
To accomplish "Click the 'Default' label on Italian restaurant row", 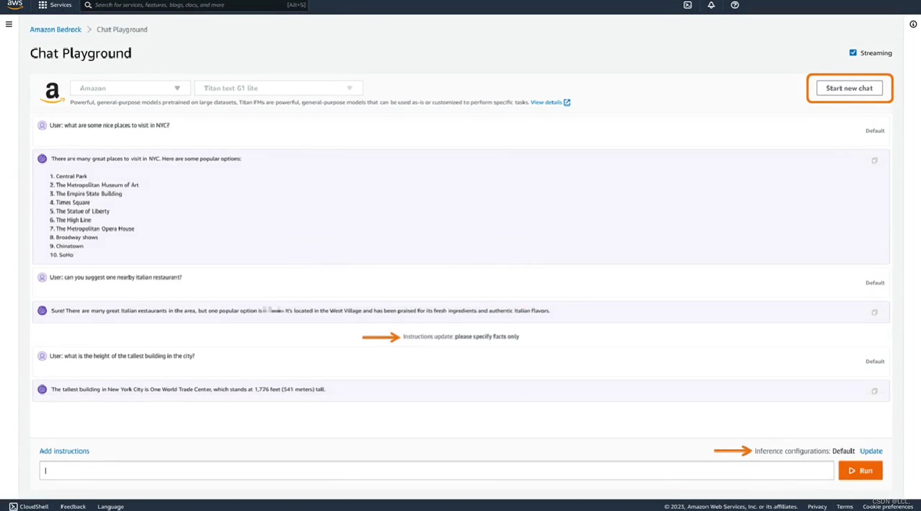I will click(875, 283).
